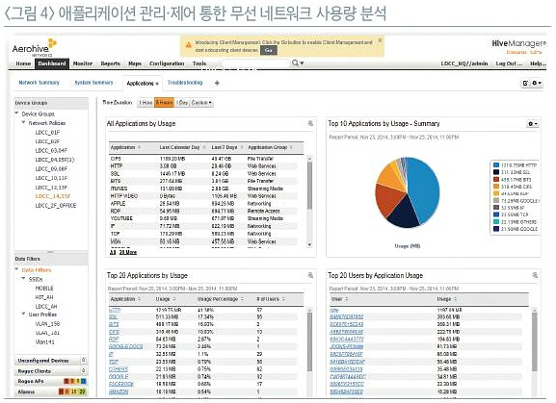Switch to Network Summary tab
Viewport: 556px width, 403px height.
click(39, 83)
